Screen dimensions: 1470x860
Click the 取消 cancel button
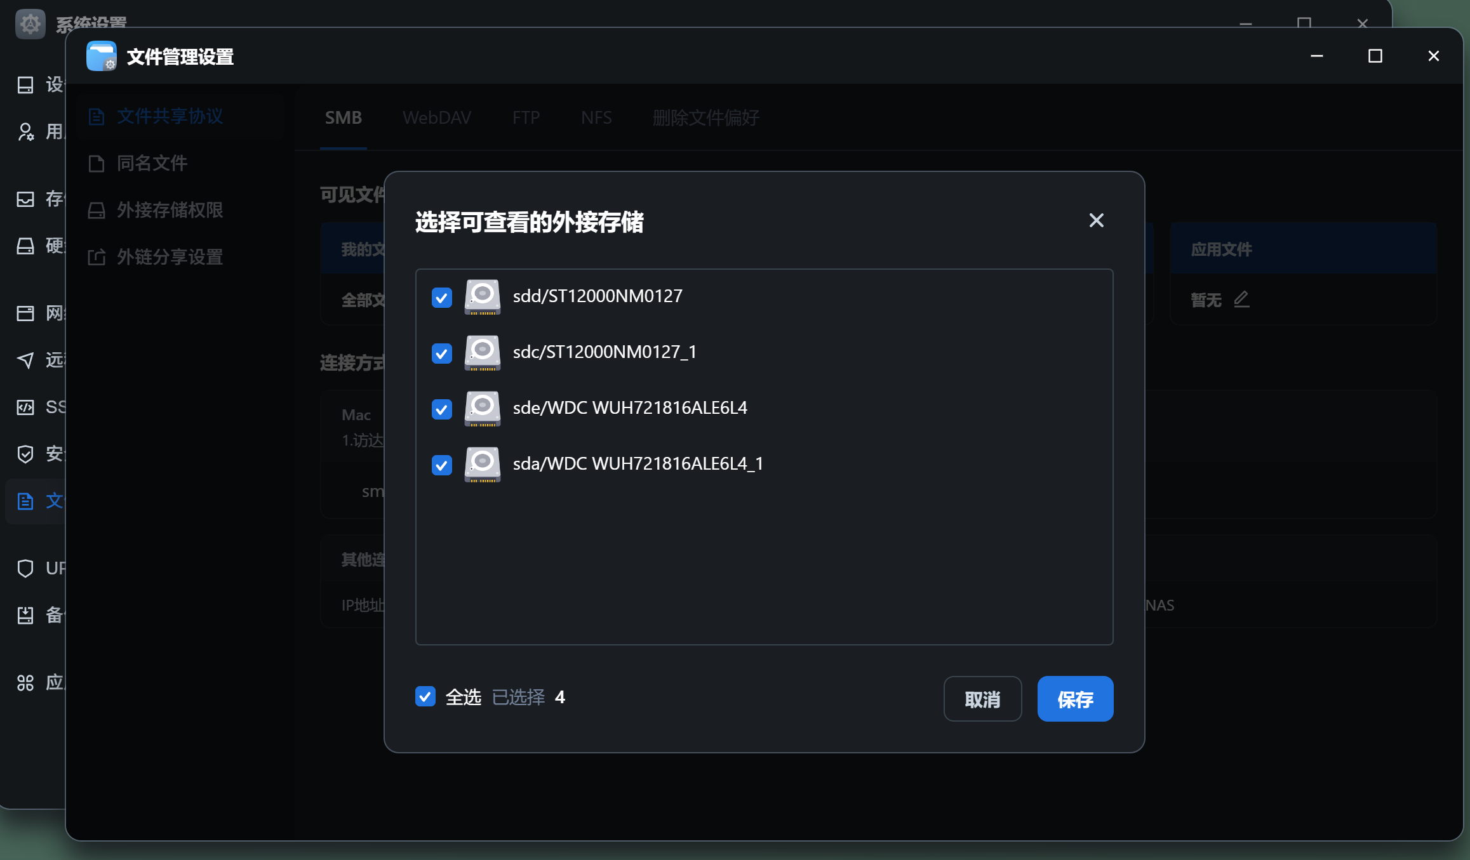982,699
